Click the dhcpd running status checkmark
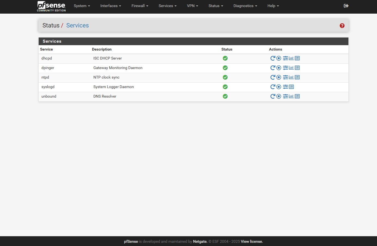This screenshot has height=246, width=377. [x=225, y=58]
